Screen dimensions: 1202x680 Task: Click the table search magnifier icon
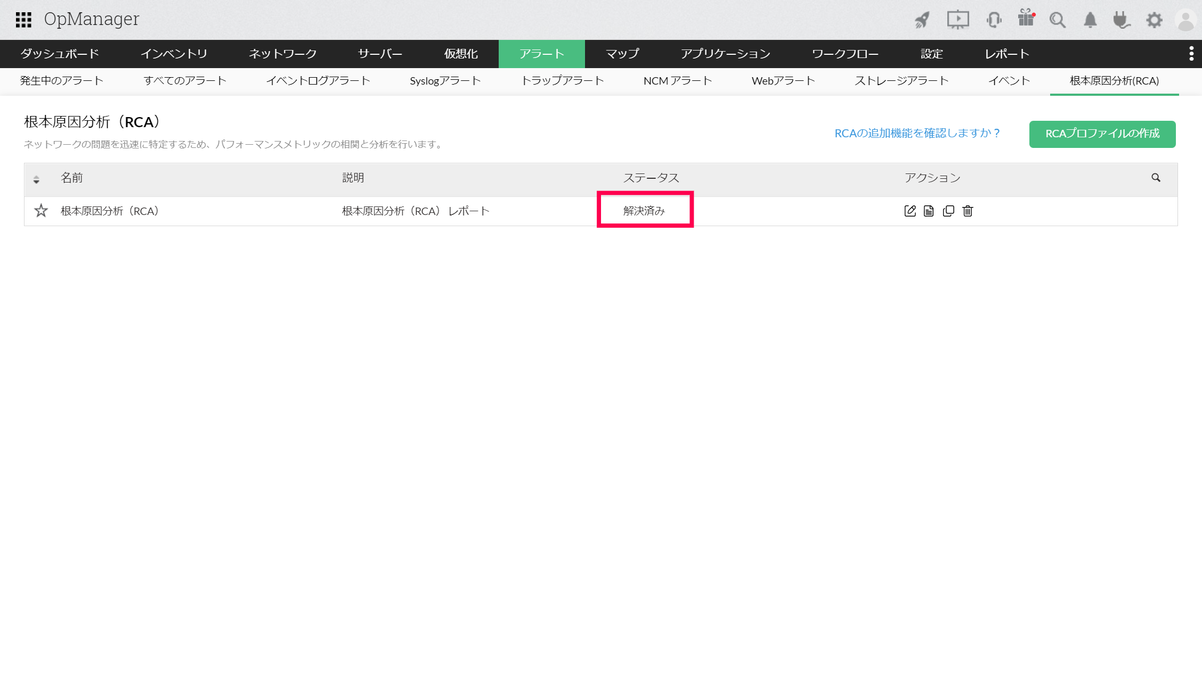(x=1156, y=178)
